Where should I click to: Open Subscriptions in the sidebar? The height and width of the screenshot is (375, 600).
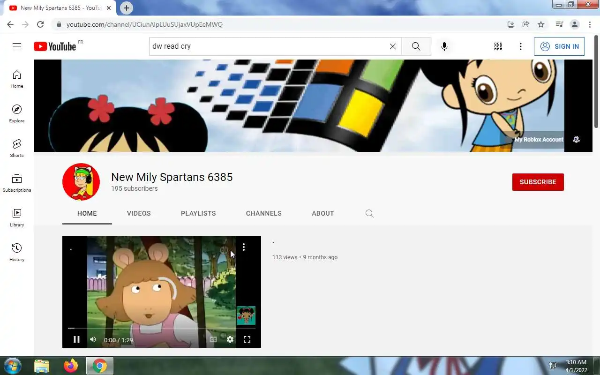pos(17,183)
